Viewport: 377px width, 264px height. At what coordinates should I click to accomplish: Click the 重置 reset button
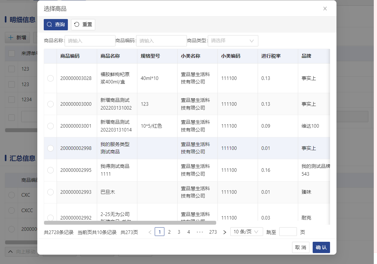[x=83, y=24]
